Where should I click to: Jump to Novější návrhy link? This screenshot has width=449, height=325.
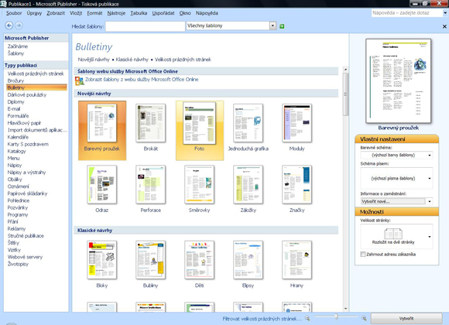click(x=94, y=60)
